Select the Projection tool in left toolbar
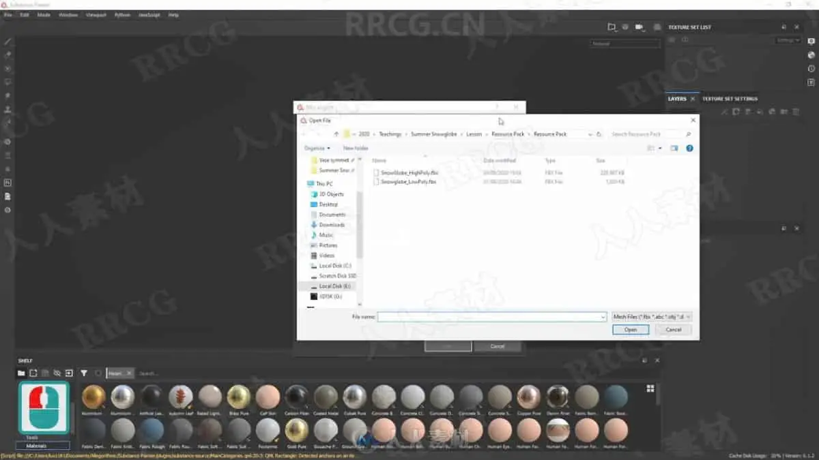Screen dimensions: 819x460 click(8, 68)
